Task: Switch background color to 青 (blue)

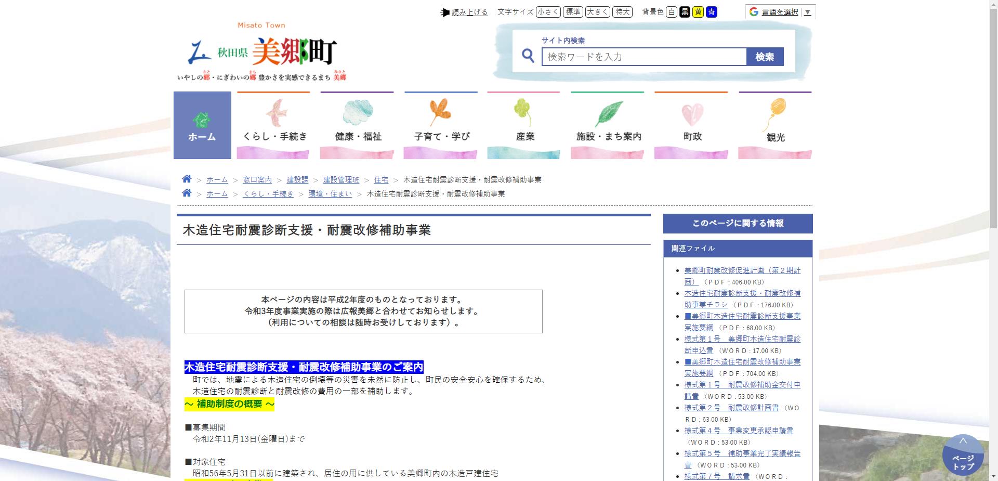Action: (x=712, y=11)
